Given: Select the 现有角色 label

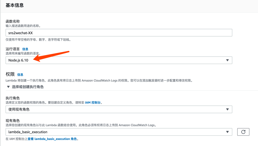Looking at the screenshot, I should point(13,121).
